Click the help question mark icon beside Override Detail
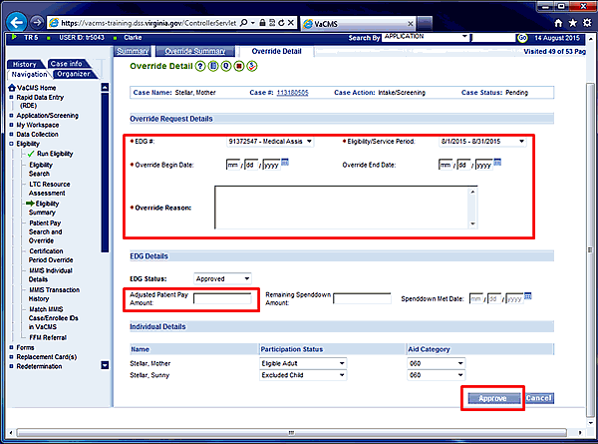This screenshot has width=598, height=444. point(201,66)
